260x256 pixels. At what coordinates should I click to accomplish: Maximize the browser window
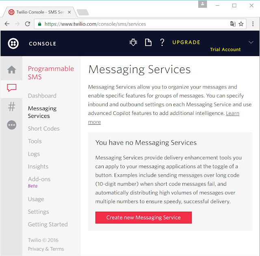pyautogui.click(x=234, y=5)
